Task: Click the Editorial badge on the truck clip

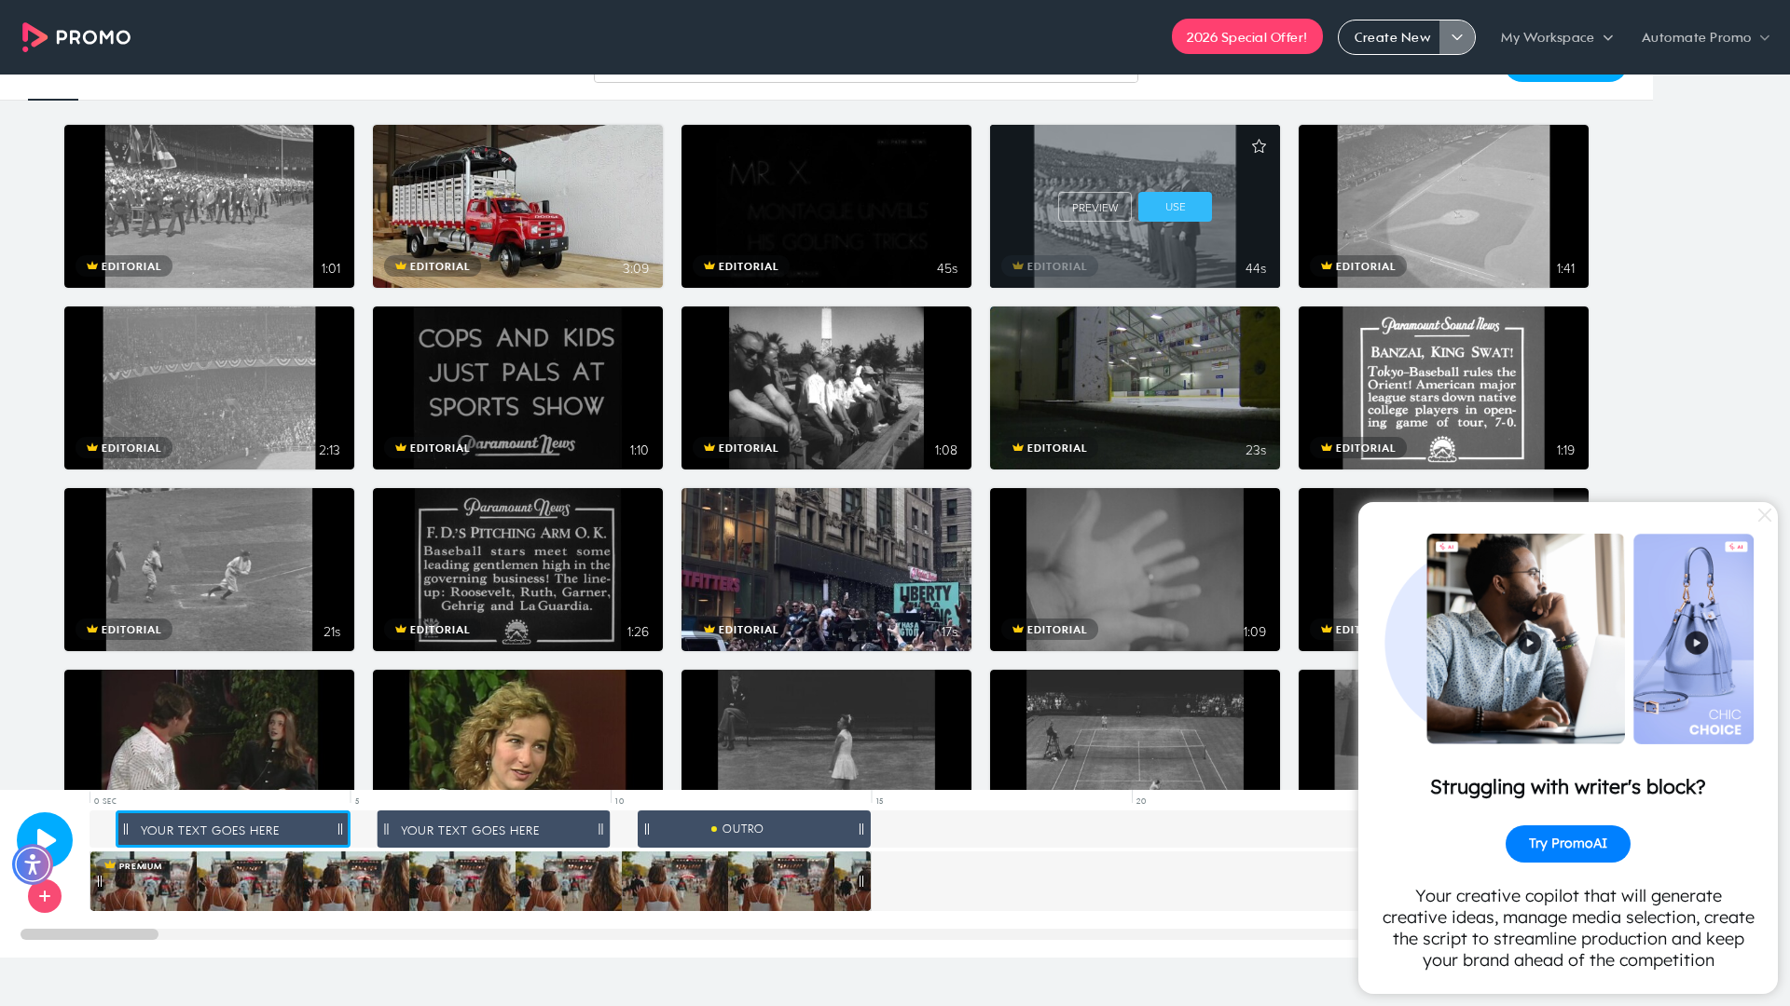Action: (433, 266)
